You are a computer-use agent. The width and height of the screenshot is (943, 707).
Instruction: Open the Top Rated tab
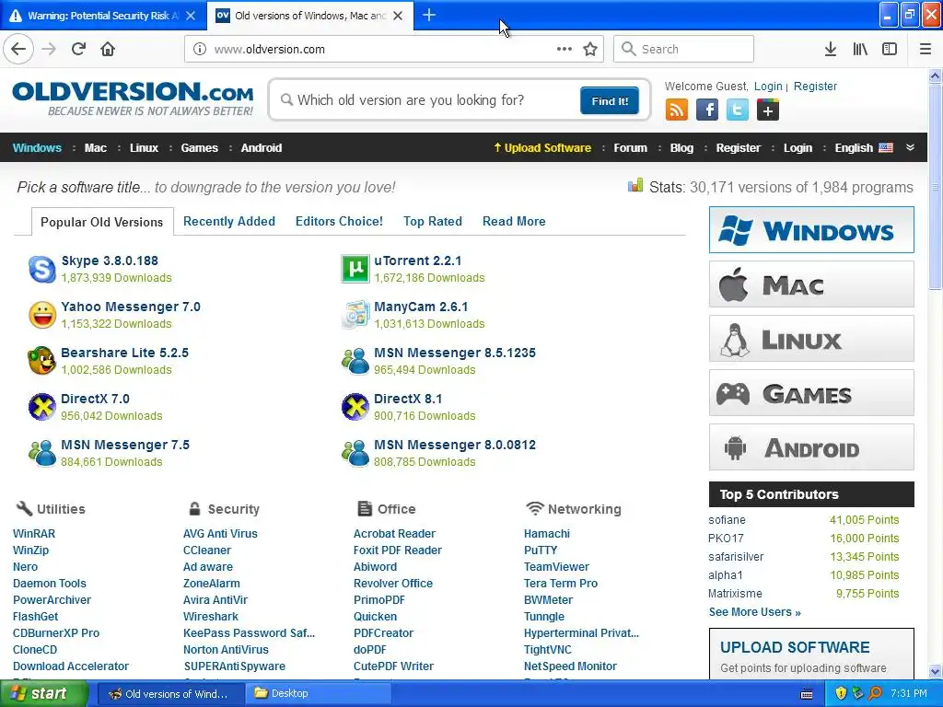[433, 221]
